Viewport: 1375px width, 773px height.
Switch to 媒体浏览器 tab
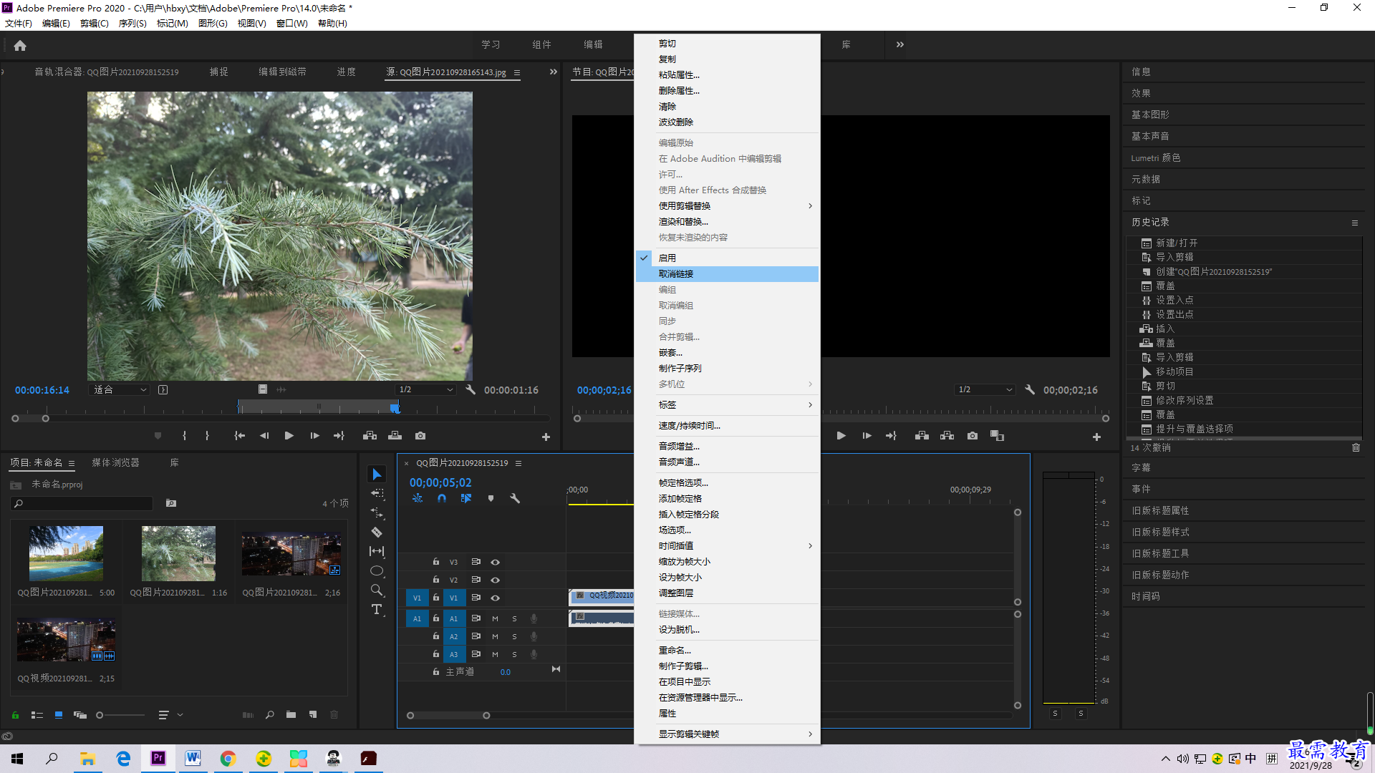(115, 463)
